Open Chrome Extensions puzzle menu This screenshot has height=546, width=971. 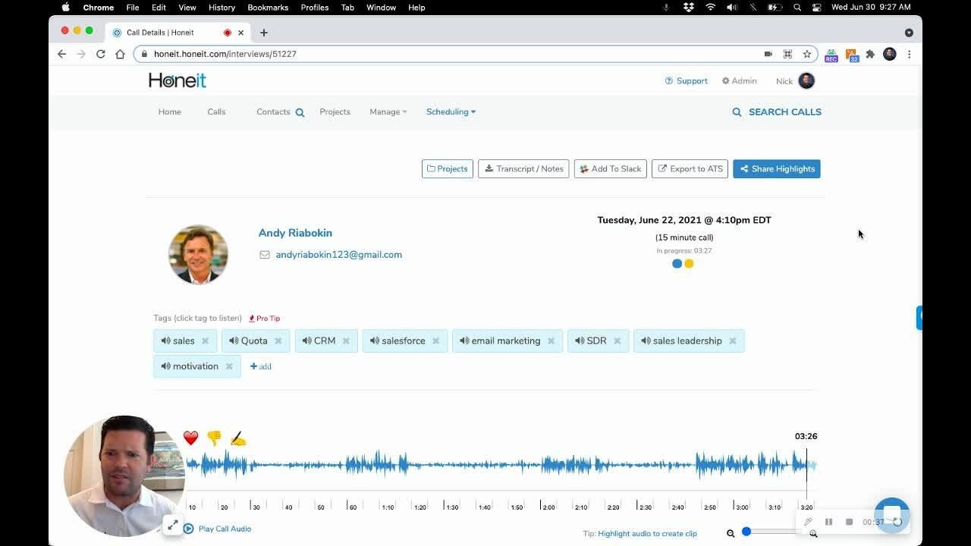(870, 54)
